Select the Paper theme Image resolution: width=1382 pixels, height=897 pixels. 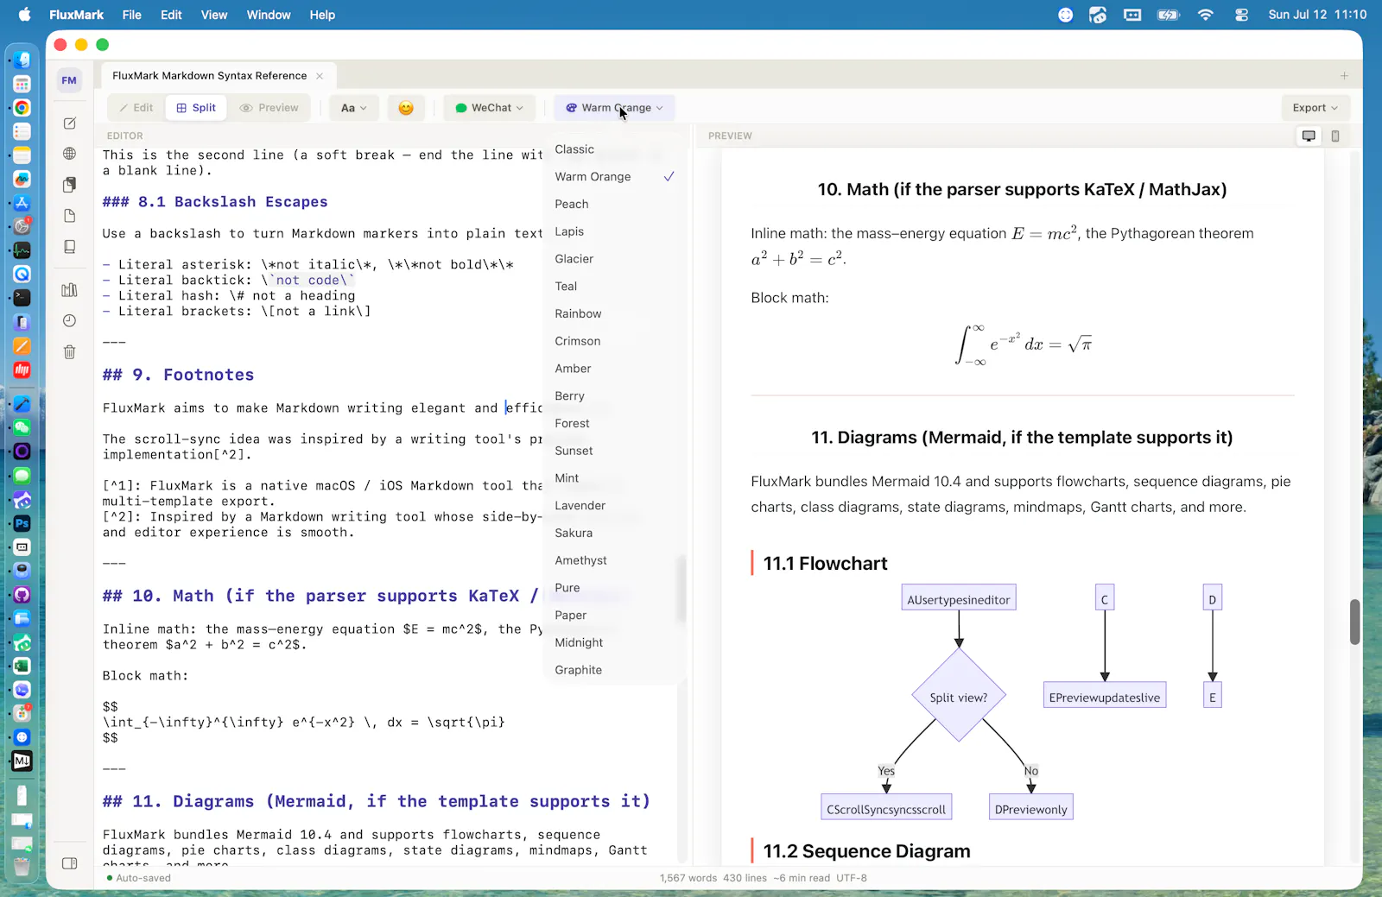615,616
